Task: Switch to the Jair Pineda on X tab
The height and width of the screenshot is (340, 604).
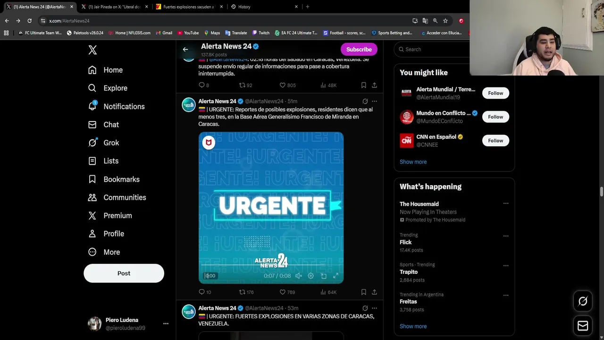Action: pos(114,7)
